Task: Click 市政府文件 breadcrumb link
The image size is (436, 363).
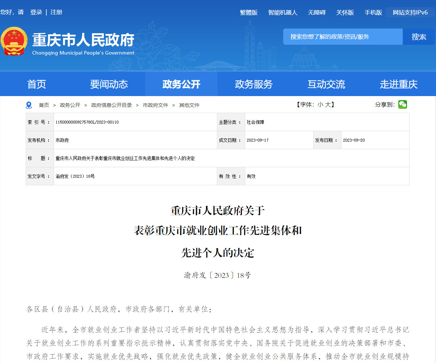Action: (x=155, y=105)
